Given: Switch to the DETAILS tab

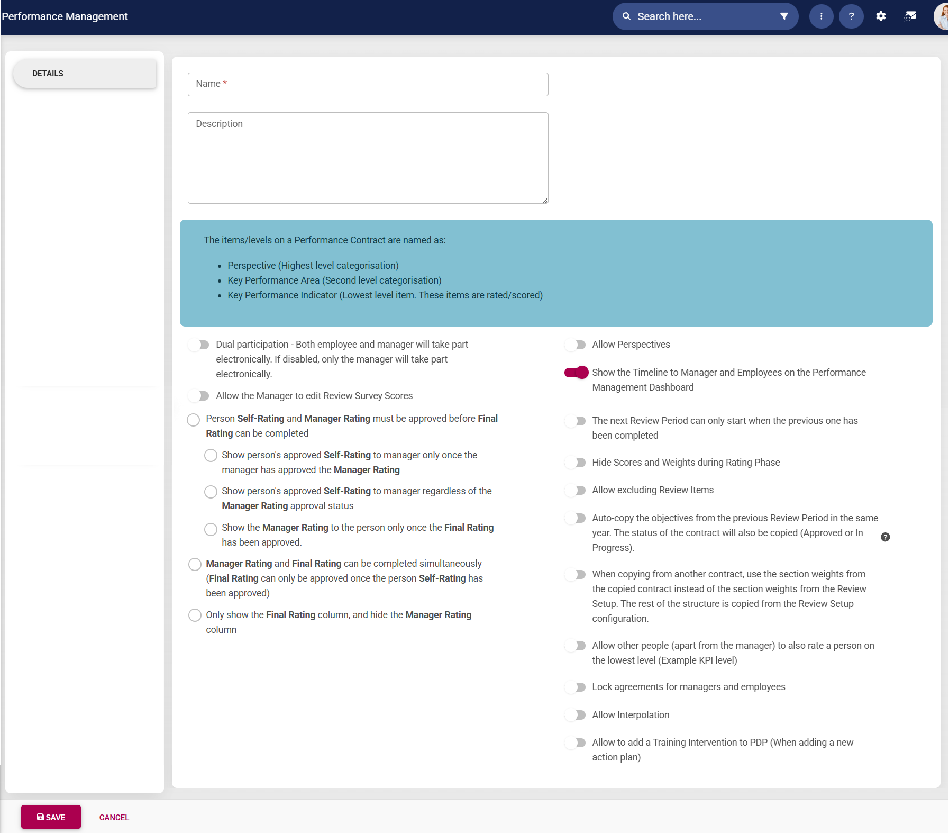Looking at the screenshot, I should (x=48, y=73).
